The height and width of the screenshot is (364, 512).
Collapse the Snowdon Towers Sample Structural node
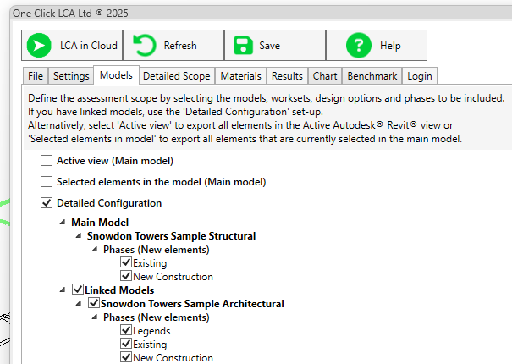point(79,235)
